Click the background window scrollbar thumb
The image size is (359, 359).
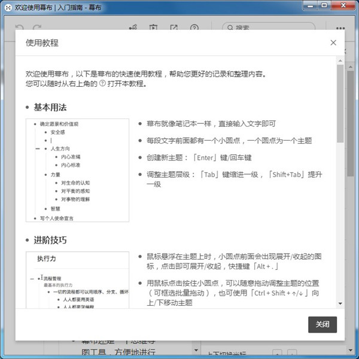point(350,123)
